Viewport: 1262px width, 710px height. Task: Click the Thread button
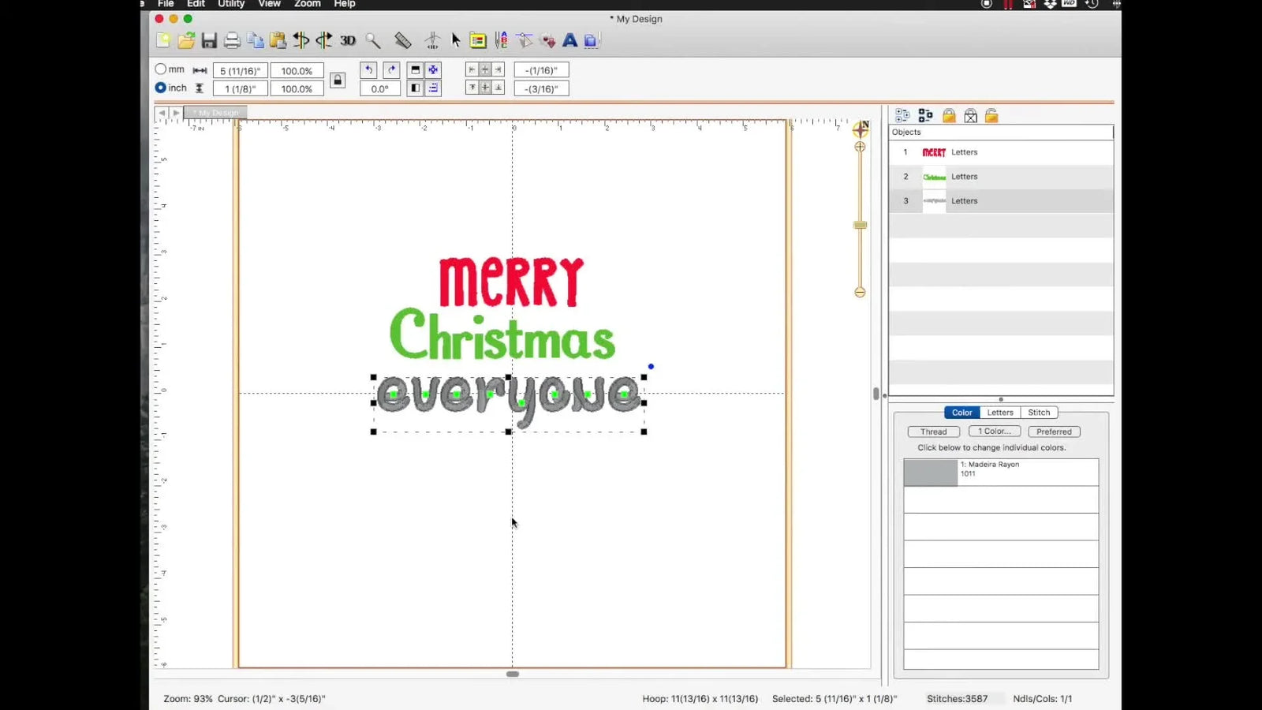point(933,432)
